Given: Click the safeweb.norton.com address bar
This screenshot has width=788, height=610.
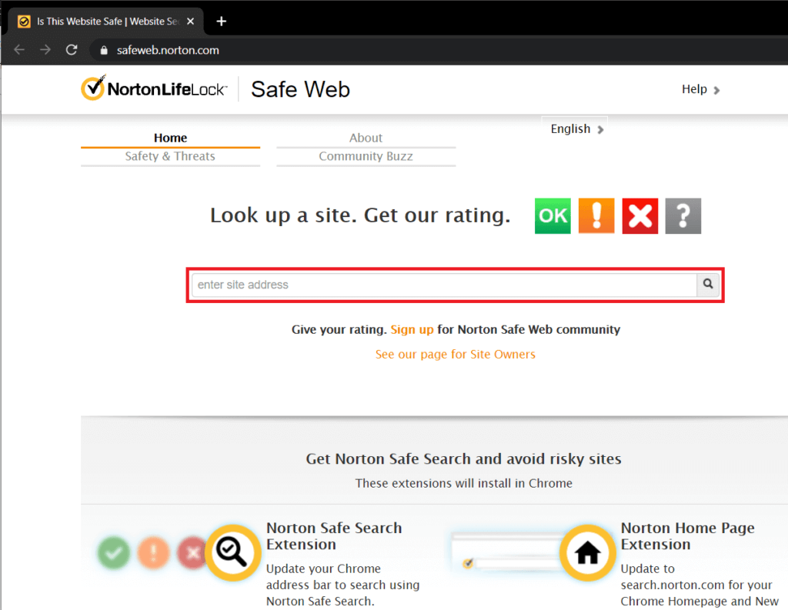Looking at the screenshot, I should point(168,50).
